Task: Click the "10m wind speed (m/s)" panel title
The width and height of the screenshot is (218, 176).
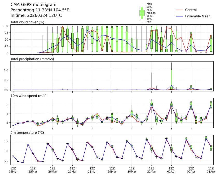Action: tap(29, 96)
